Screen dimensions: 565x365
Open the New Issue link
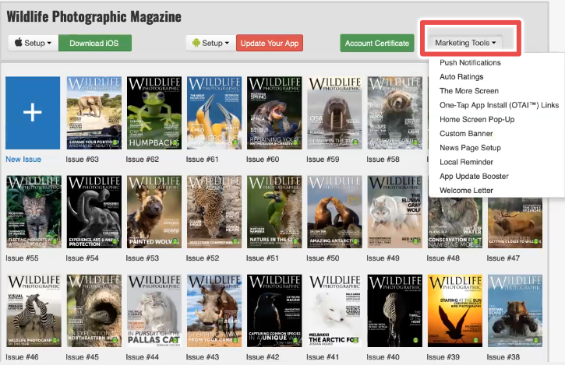click(x=23, y=159)
